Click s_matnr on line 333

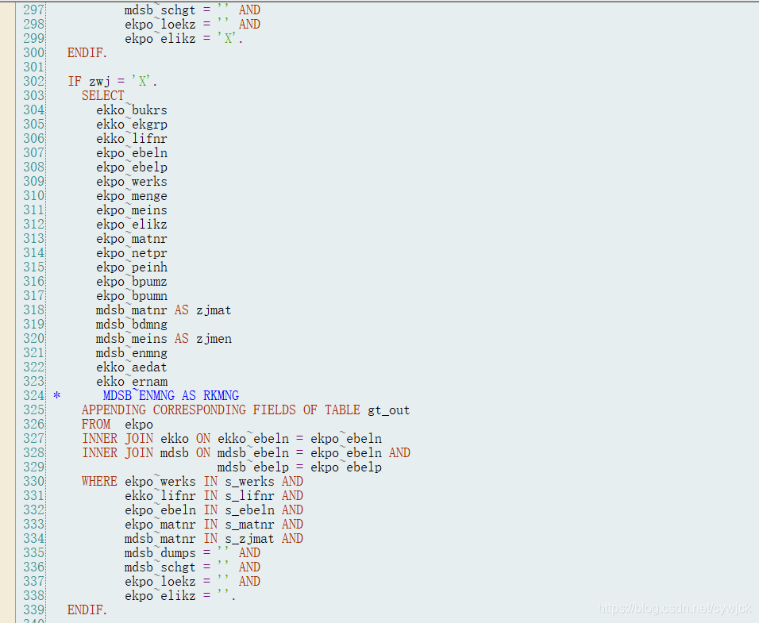tap(249, 525)
